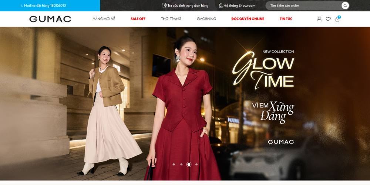The height and width of the screenshot is (185, 370).
Task: Click the order tracking pin icon
Action: (165, 6)
